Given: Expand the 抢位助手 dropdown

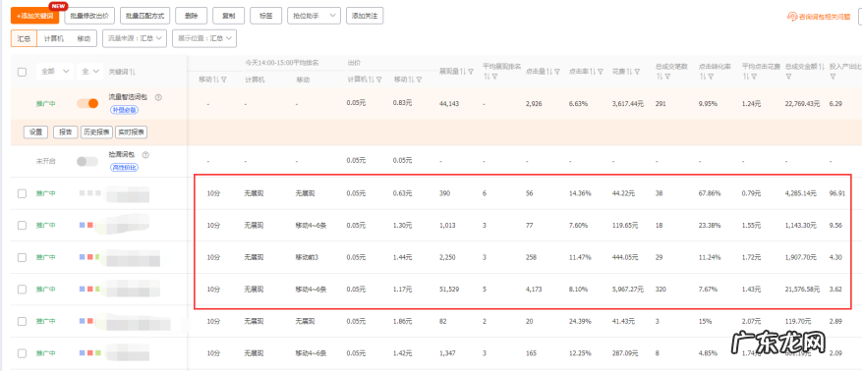Looking at the screenshot, I should [x=314, y=16].
